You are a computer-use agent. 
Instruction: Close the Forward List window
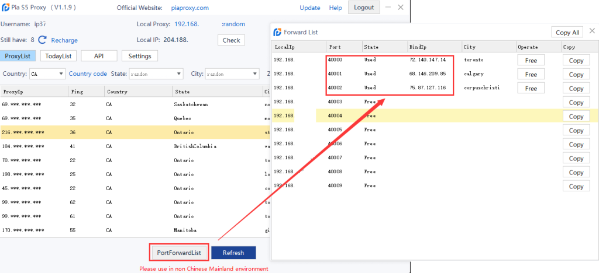pyautogui.click(x=592, y=31)
